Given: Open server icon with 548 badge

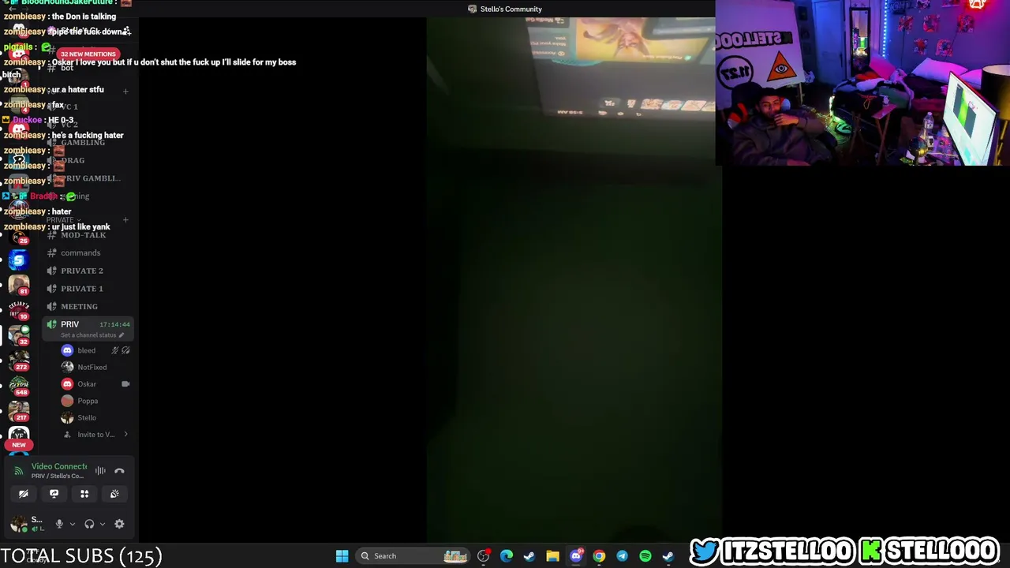Looking at the screenshot, I should click(19, 386).
